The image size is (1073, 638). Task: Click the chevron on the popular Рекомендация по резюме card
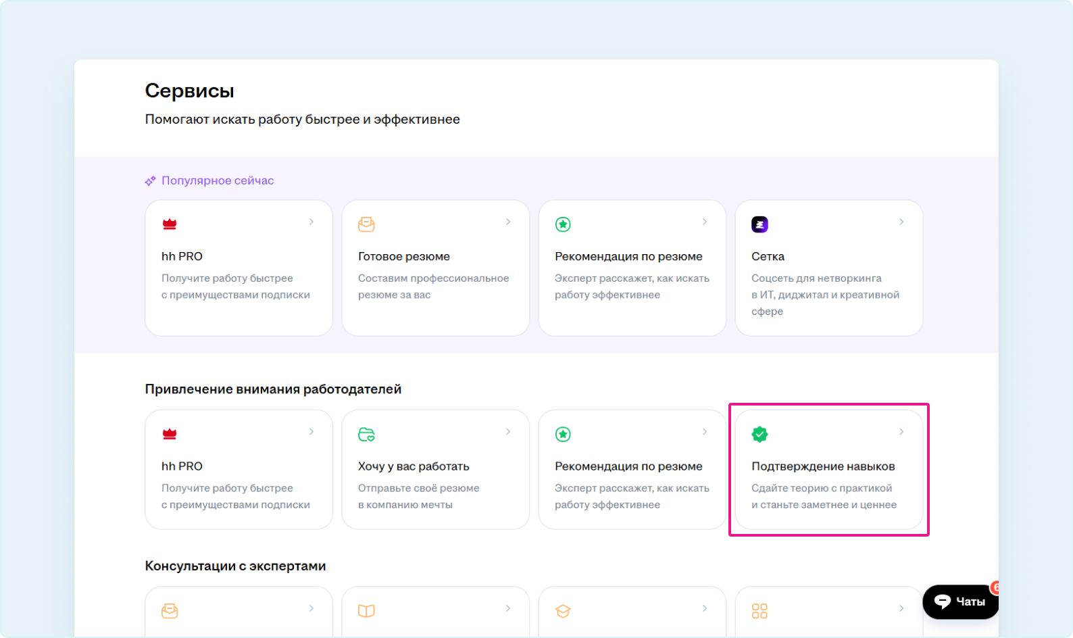point(705,222)
